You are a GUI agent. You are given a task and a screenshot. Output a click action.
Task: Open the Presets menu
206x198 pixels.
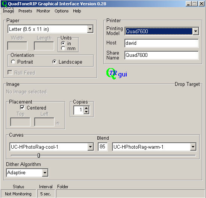(25, 11)
